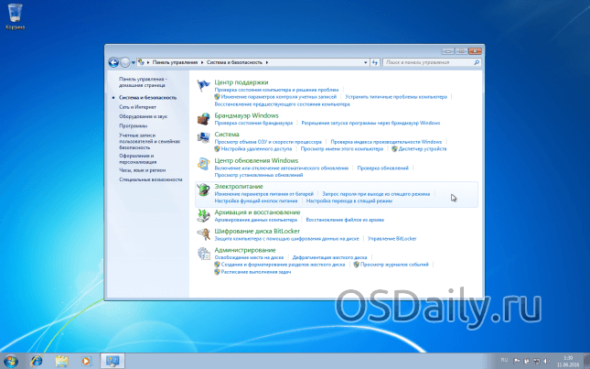The height and width of the screenshot is (369, 590).
Task: Go back with the Back arrow button
Action: click(x=113, y=62)
